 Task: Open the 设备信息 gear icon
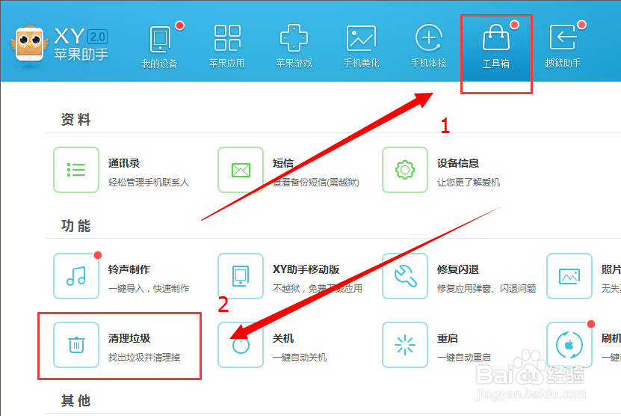point(405,170)
